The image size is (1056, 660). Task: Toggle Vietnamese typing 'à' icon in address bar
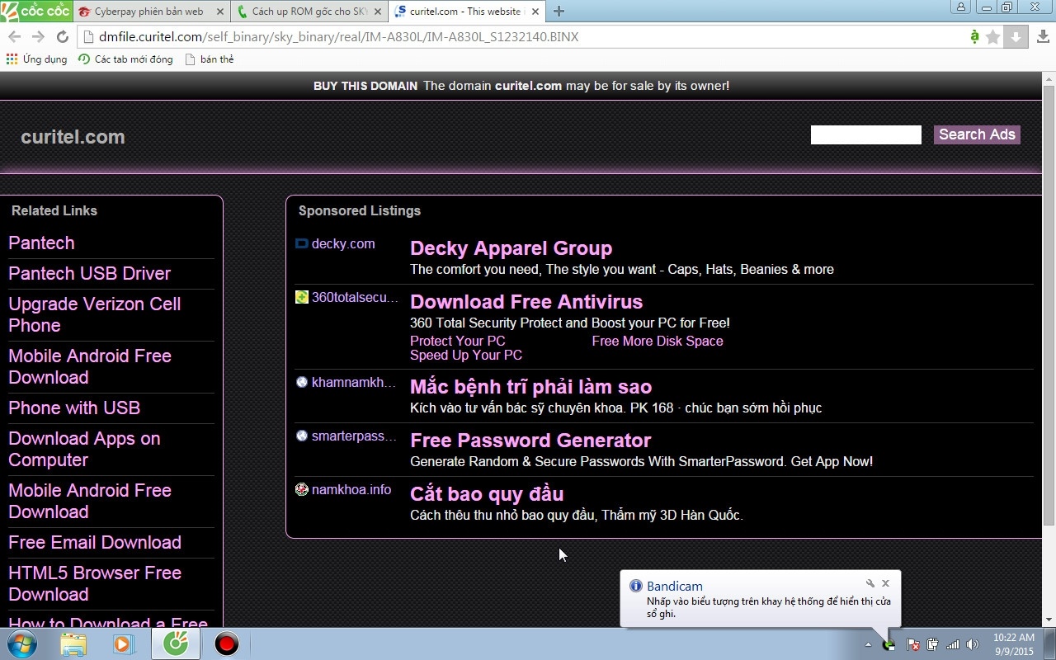[x=974, y=37]
